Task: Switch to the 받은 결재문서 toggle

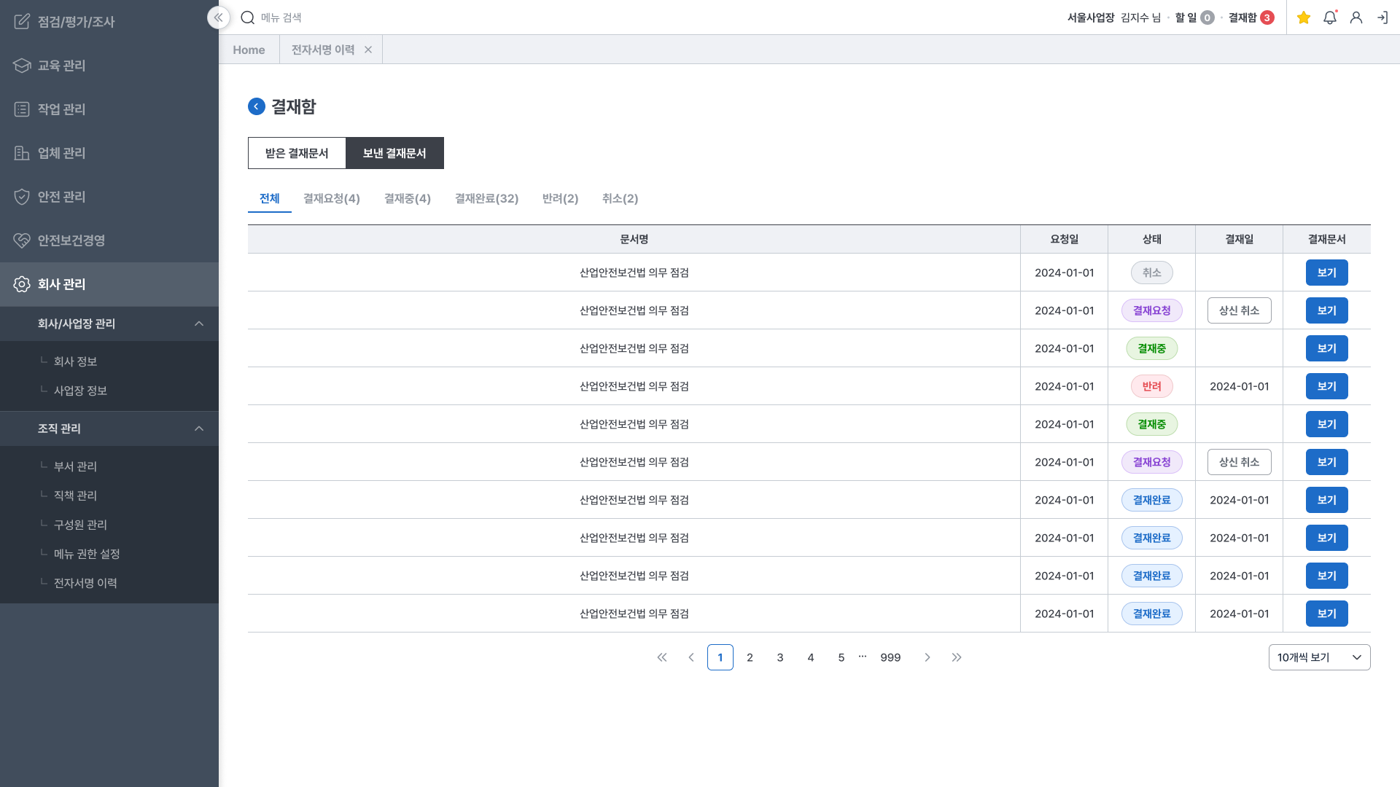Action: click(x=297, y=153)
